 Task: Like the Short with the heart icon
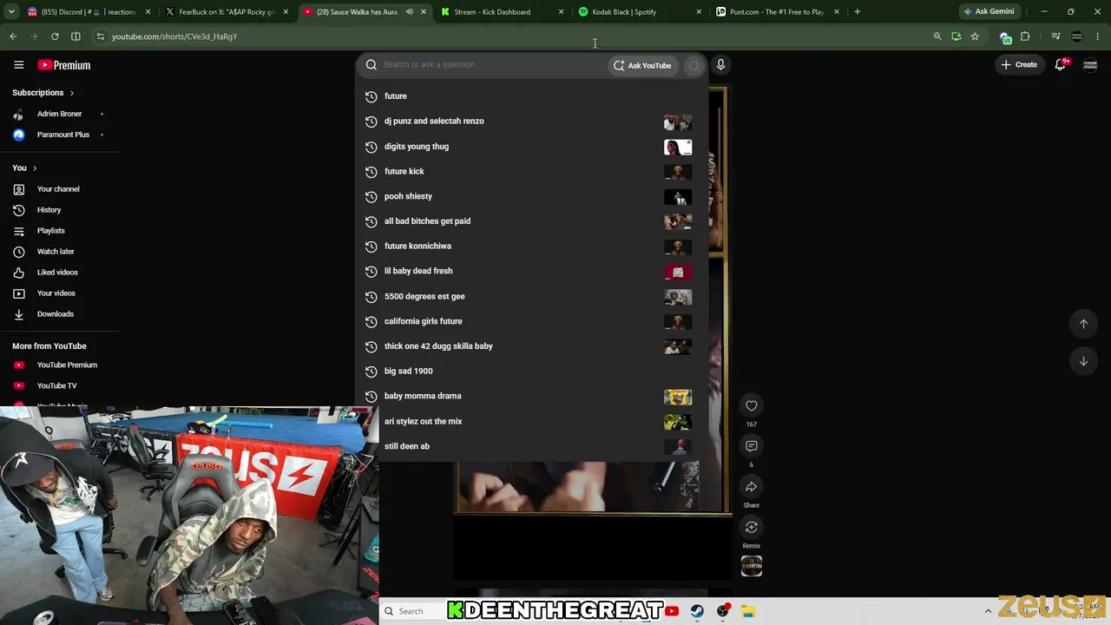(752, 405)
